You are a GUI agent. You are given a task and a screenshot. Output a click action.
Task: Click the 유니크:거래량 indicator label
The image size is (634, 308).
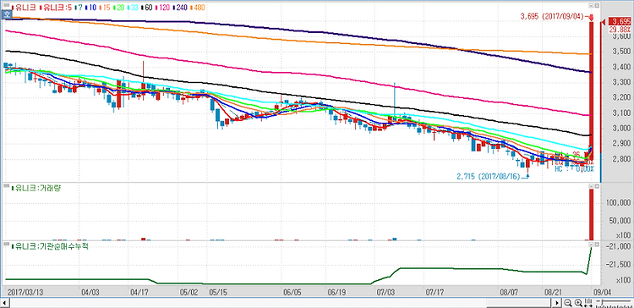pyautogui.click(x=37, y=187)
